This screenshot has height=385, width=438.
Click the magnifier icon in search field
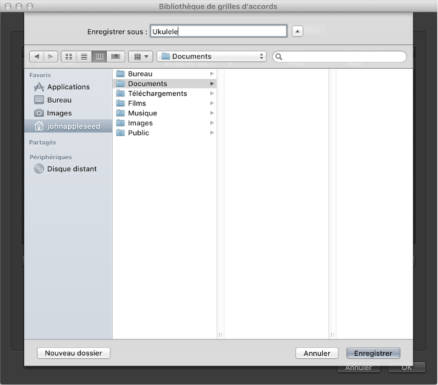[279, 56]
